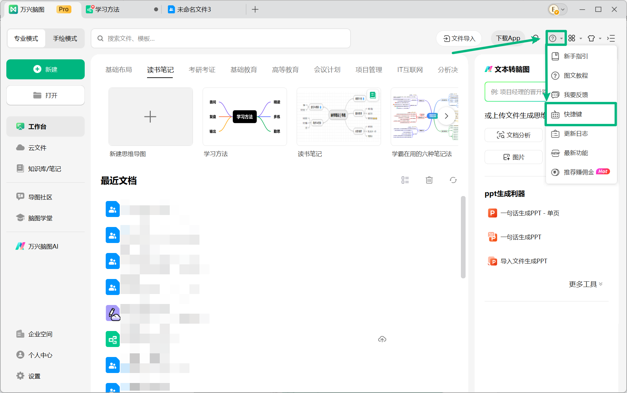Select 新手指引 from help menu

(x=581, y=56)
